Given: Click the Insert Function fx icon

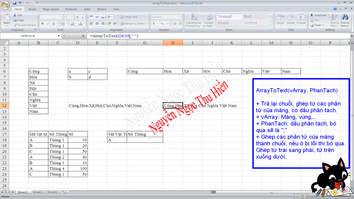Looking at the screenshot, I should pyautogui.click(x=84, y=36).
